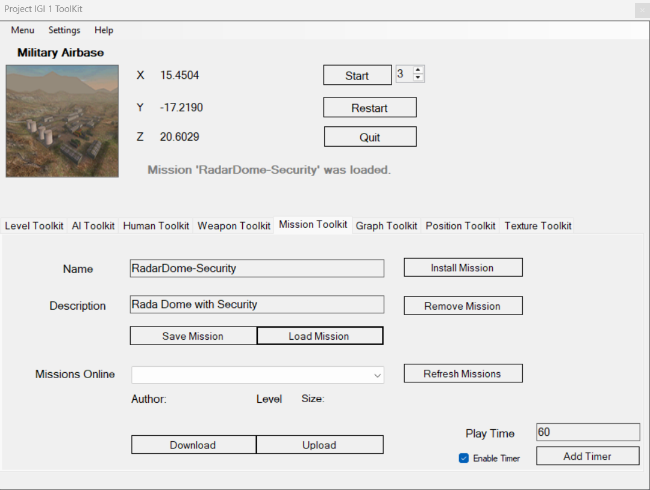Viewport: 650px width, 490px height.
Task: Click the level number field showing 3
Action: 404,74
